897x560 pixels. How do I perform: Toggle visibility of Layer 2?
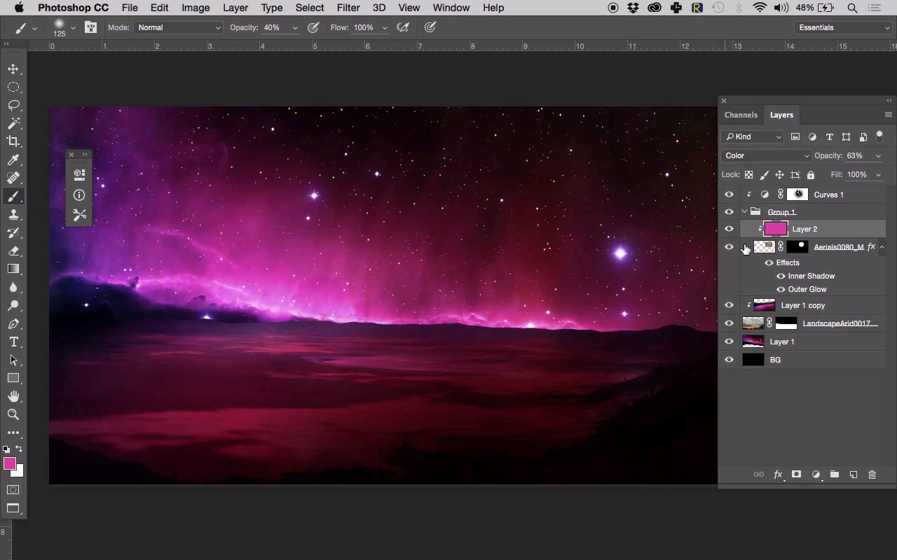point(729,229)
